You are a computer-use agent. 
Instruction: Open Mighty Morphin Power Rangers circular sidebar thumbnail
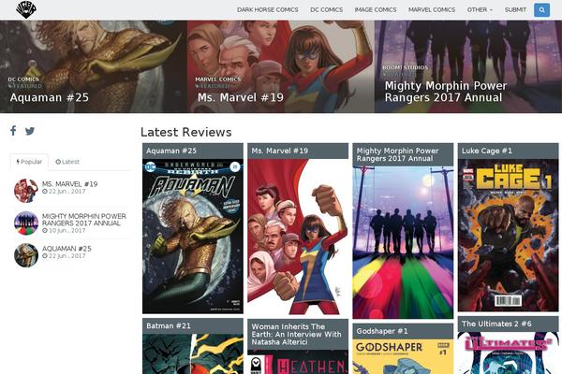point(26,223)
